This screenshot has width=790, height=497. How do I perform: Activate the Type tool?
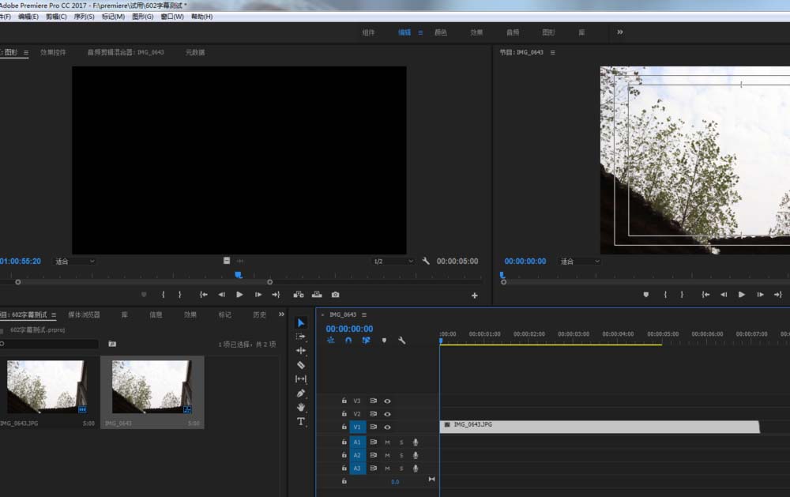coord(301,422)
